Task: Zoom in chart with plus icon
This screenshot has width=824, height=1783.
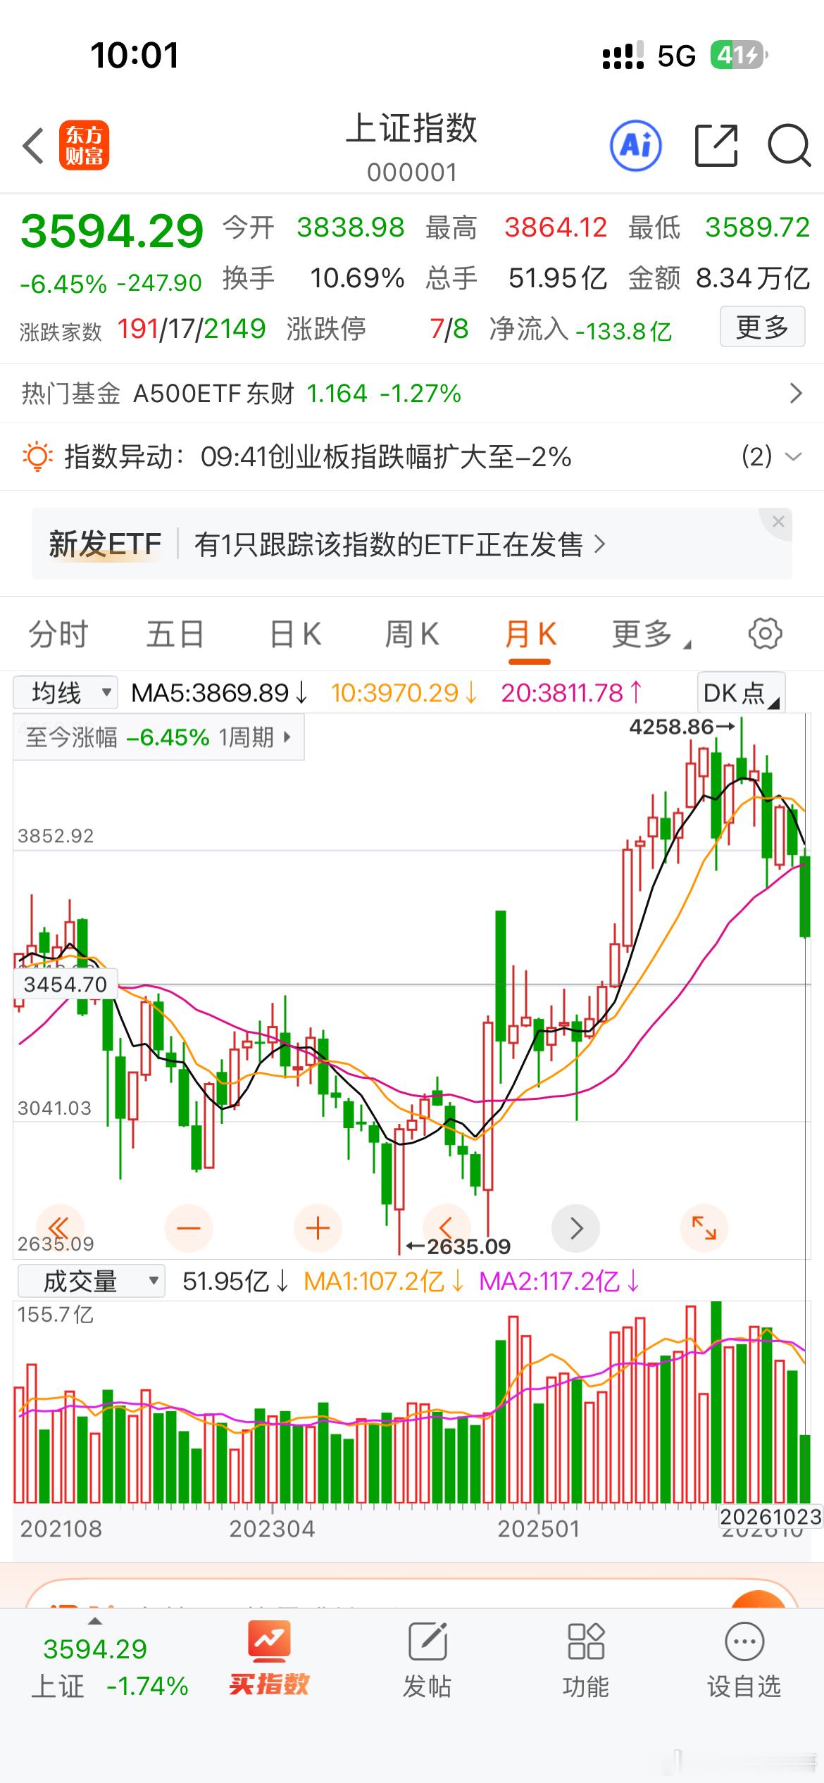Action: click(x=318, y=1228)
